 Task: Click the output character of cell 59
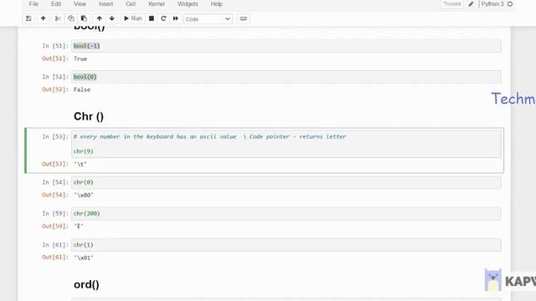pos(79,227)
